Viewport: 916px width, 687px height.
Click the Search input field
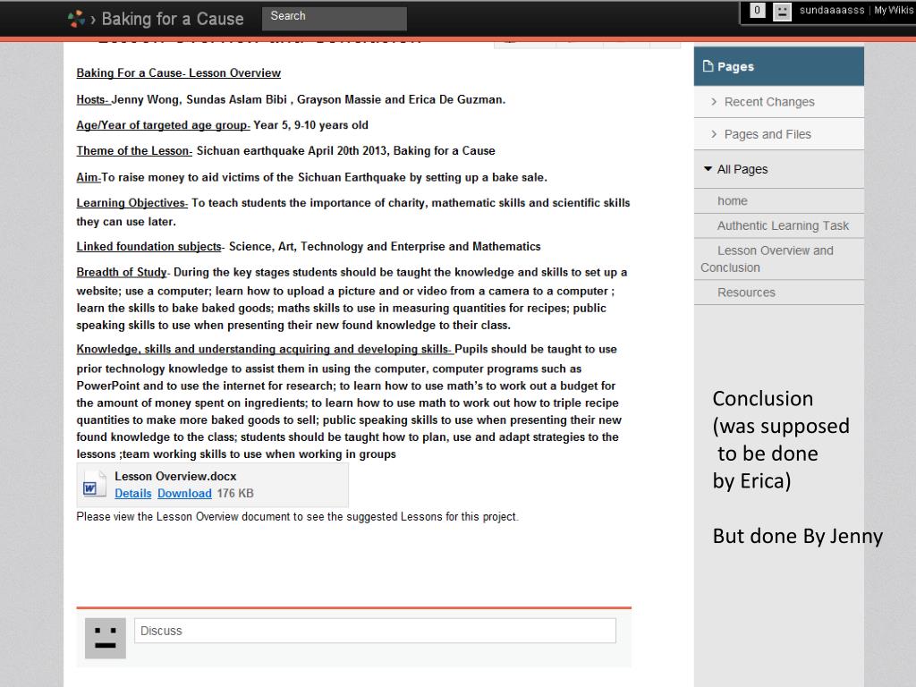[x=335, y=18]
